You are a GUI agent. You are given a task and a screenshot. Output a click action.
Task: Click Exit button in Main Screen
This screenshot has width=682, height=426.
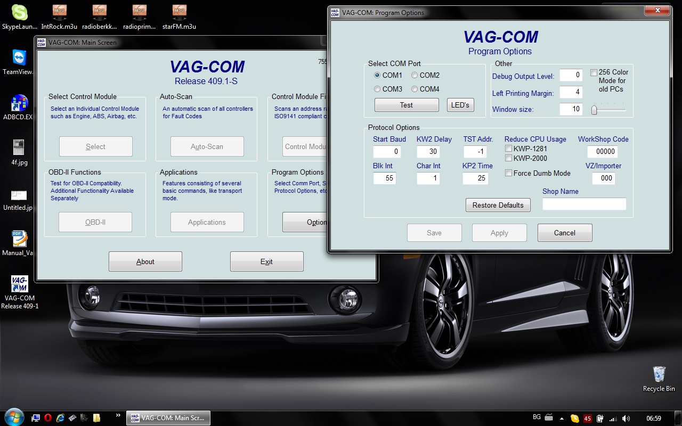[267, 261]
